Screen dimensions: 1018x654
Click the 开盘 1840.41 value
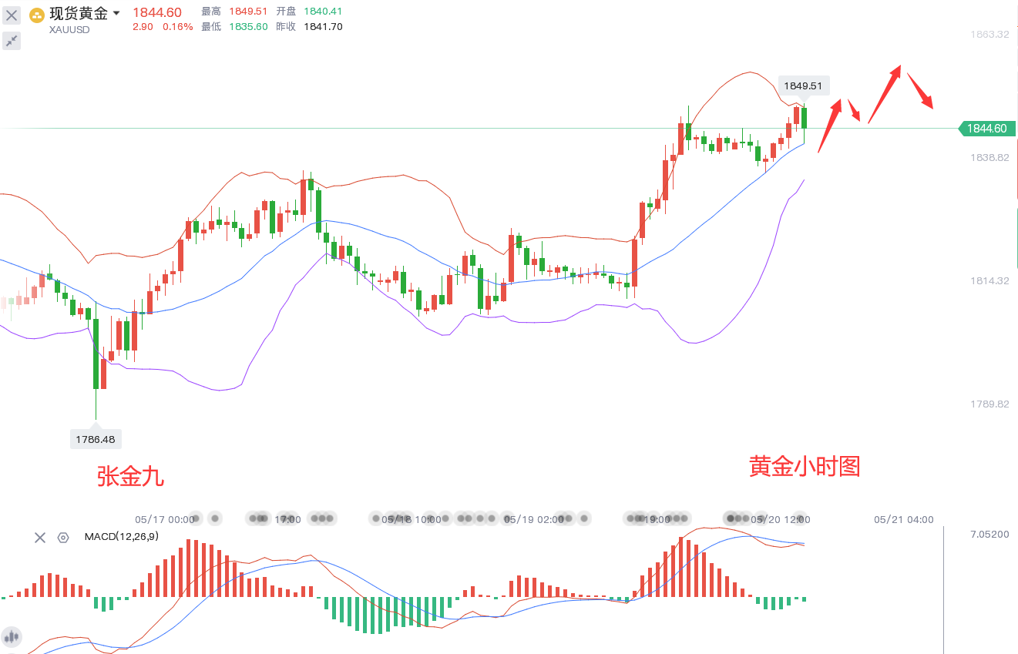[323, 12]
